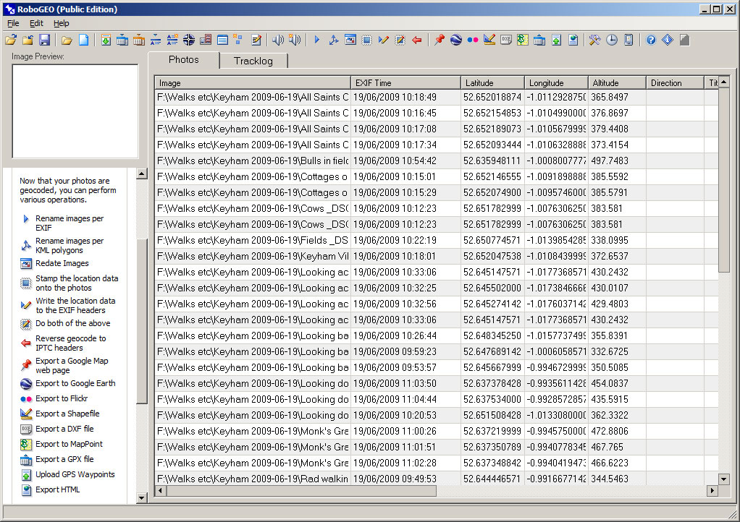Click the red arrow reverse geocode toolbar icon
The height and width of the screenshot is (522, 740).
click(x=417, y=40)
